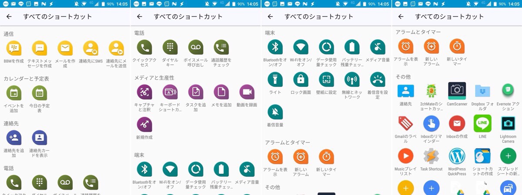The image size is (522, 195).
Task: Tap the 動画を録画 video icon
Action: coord(247,92)
